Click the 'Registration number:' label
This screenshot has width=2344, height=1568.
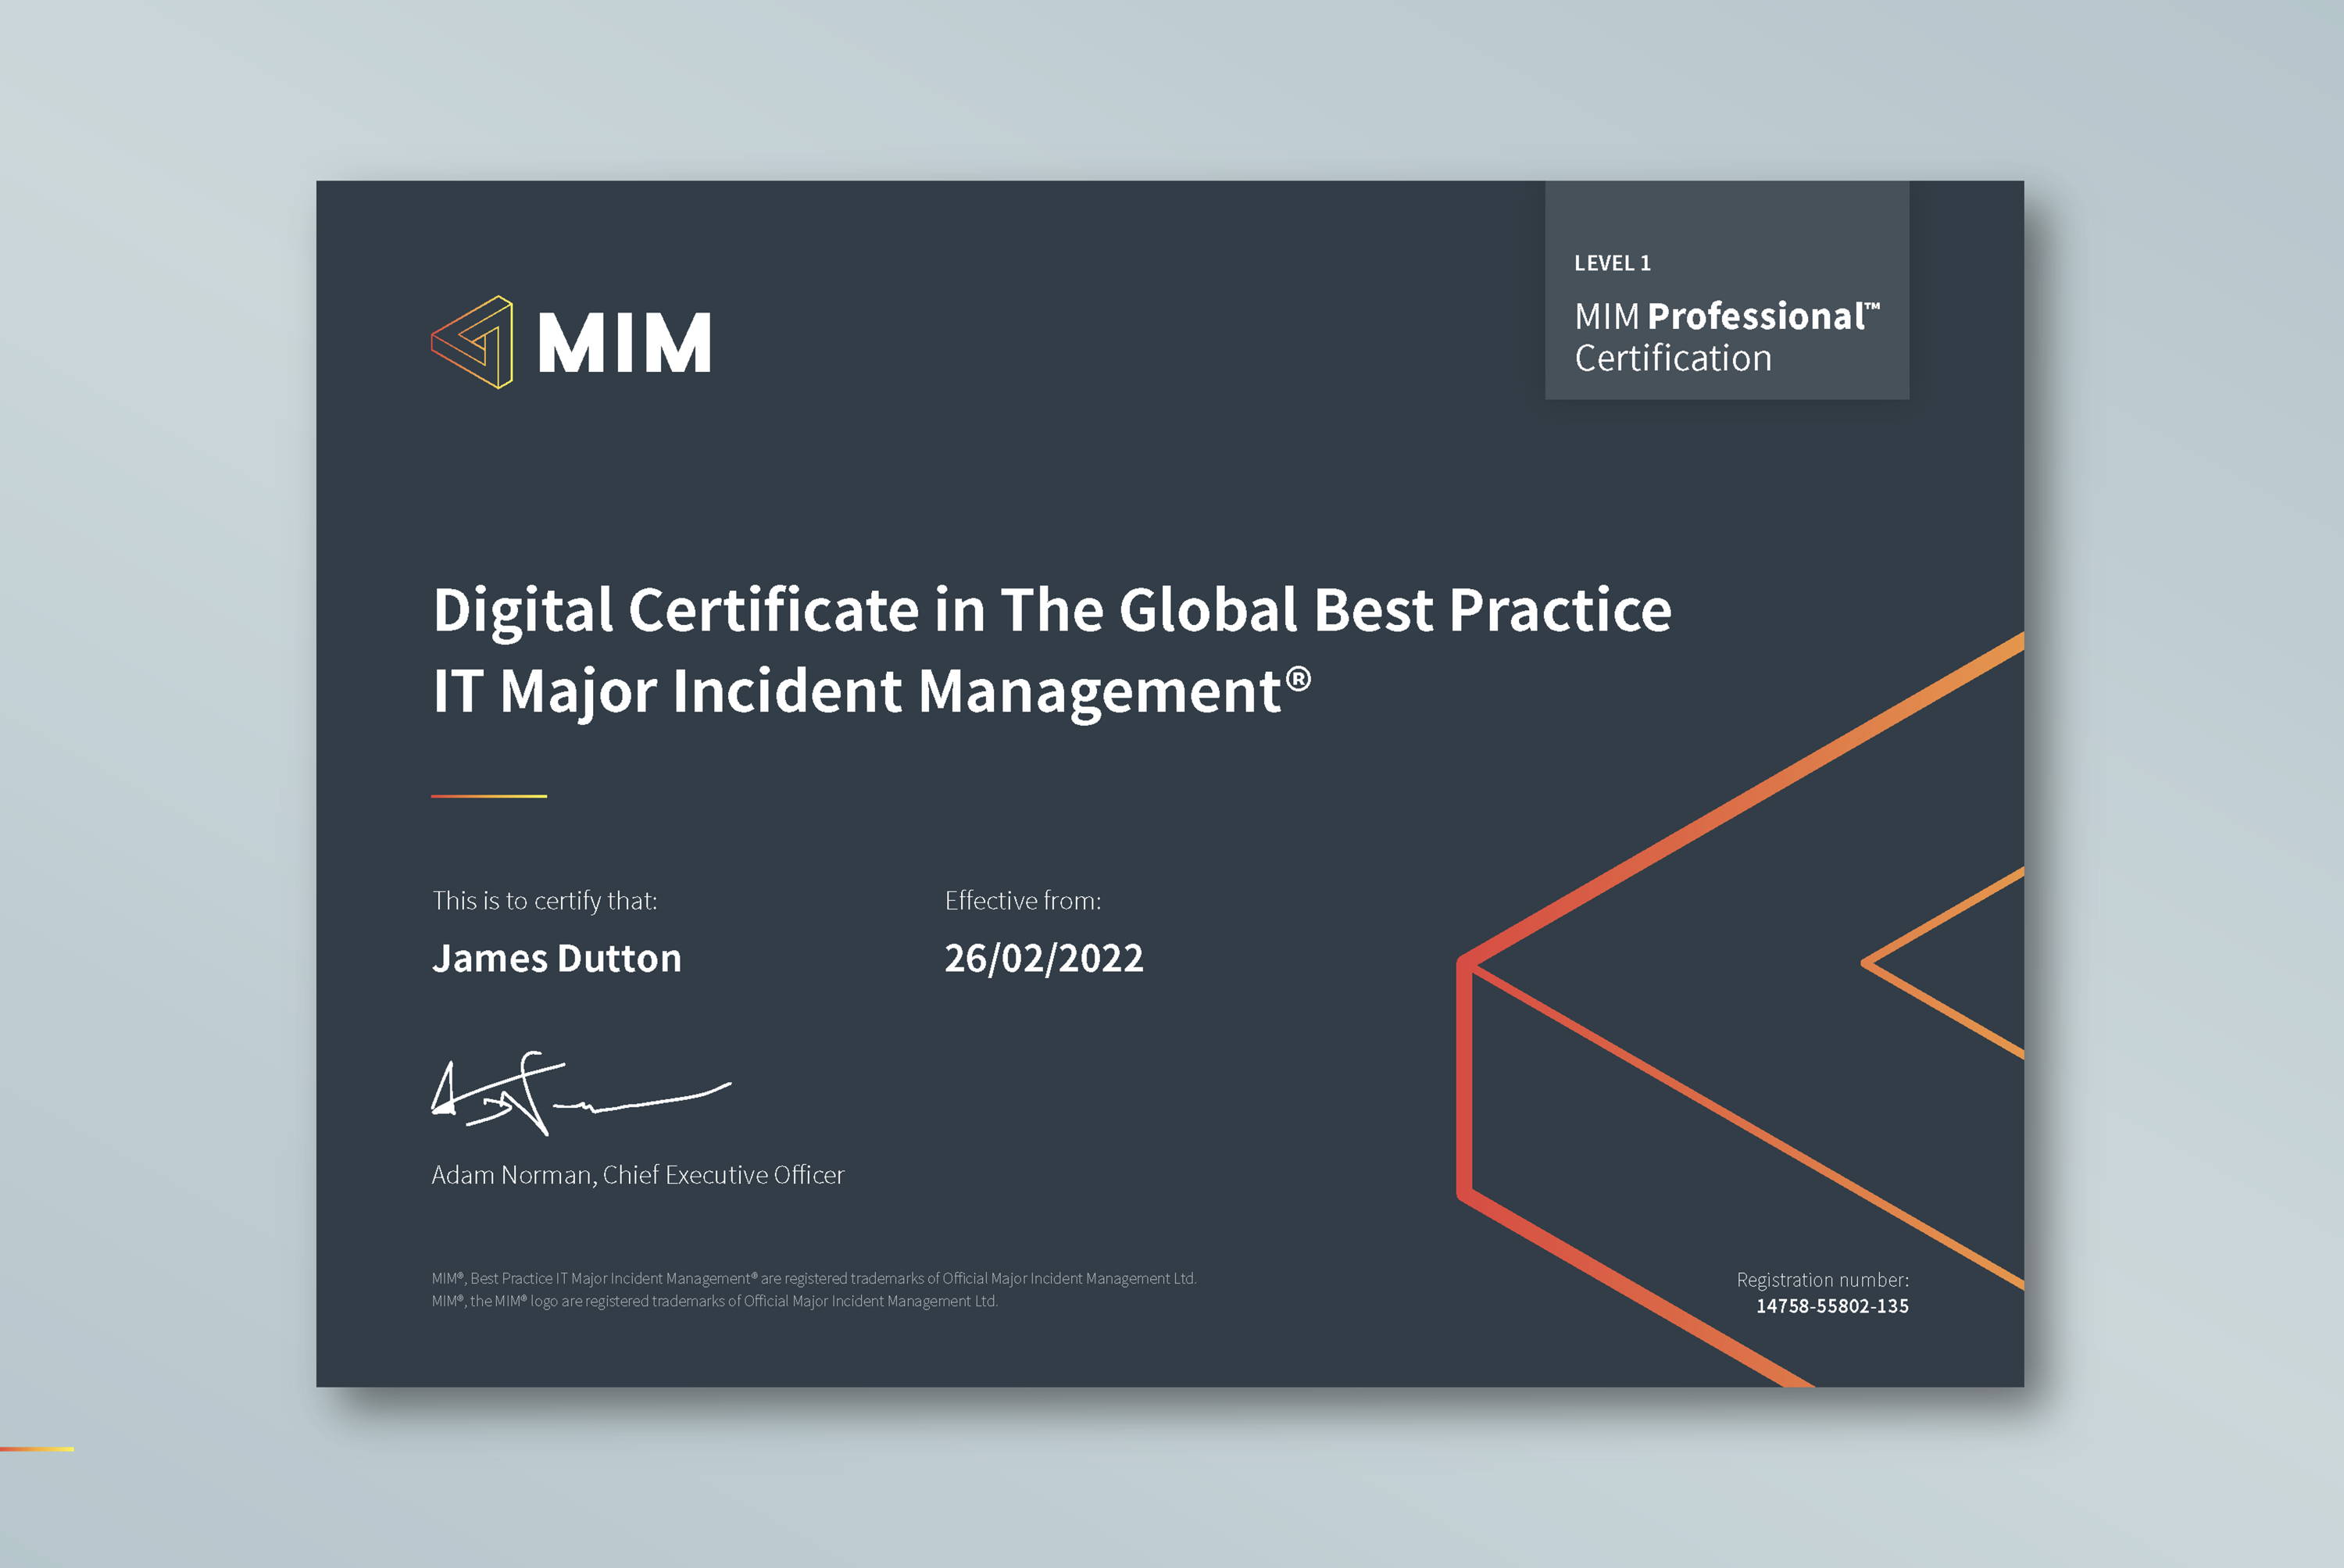[x=1822, y=1280]
